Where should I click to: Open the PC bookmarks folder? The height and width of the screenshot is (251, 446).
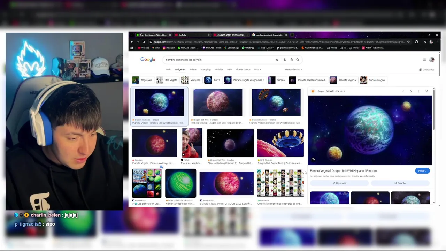coord(343,48)
